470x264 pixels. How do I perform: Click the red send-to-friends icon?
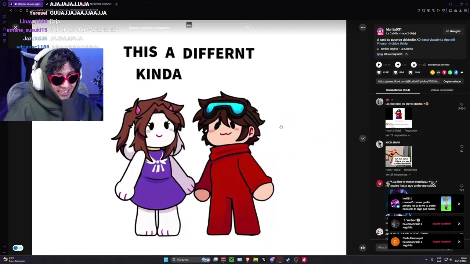(x=444, y=72)
